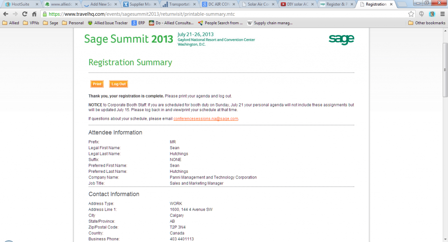This screenshot has width=448, height=242.
Task: Click the green padlock security icon
Action: (x=45, y=14)
